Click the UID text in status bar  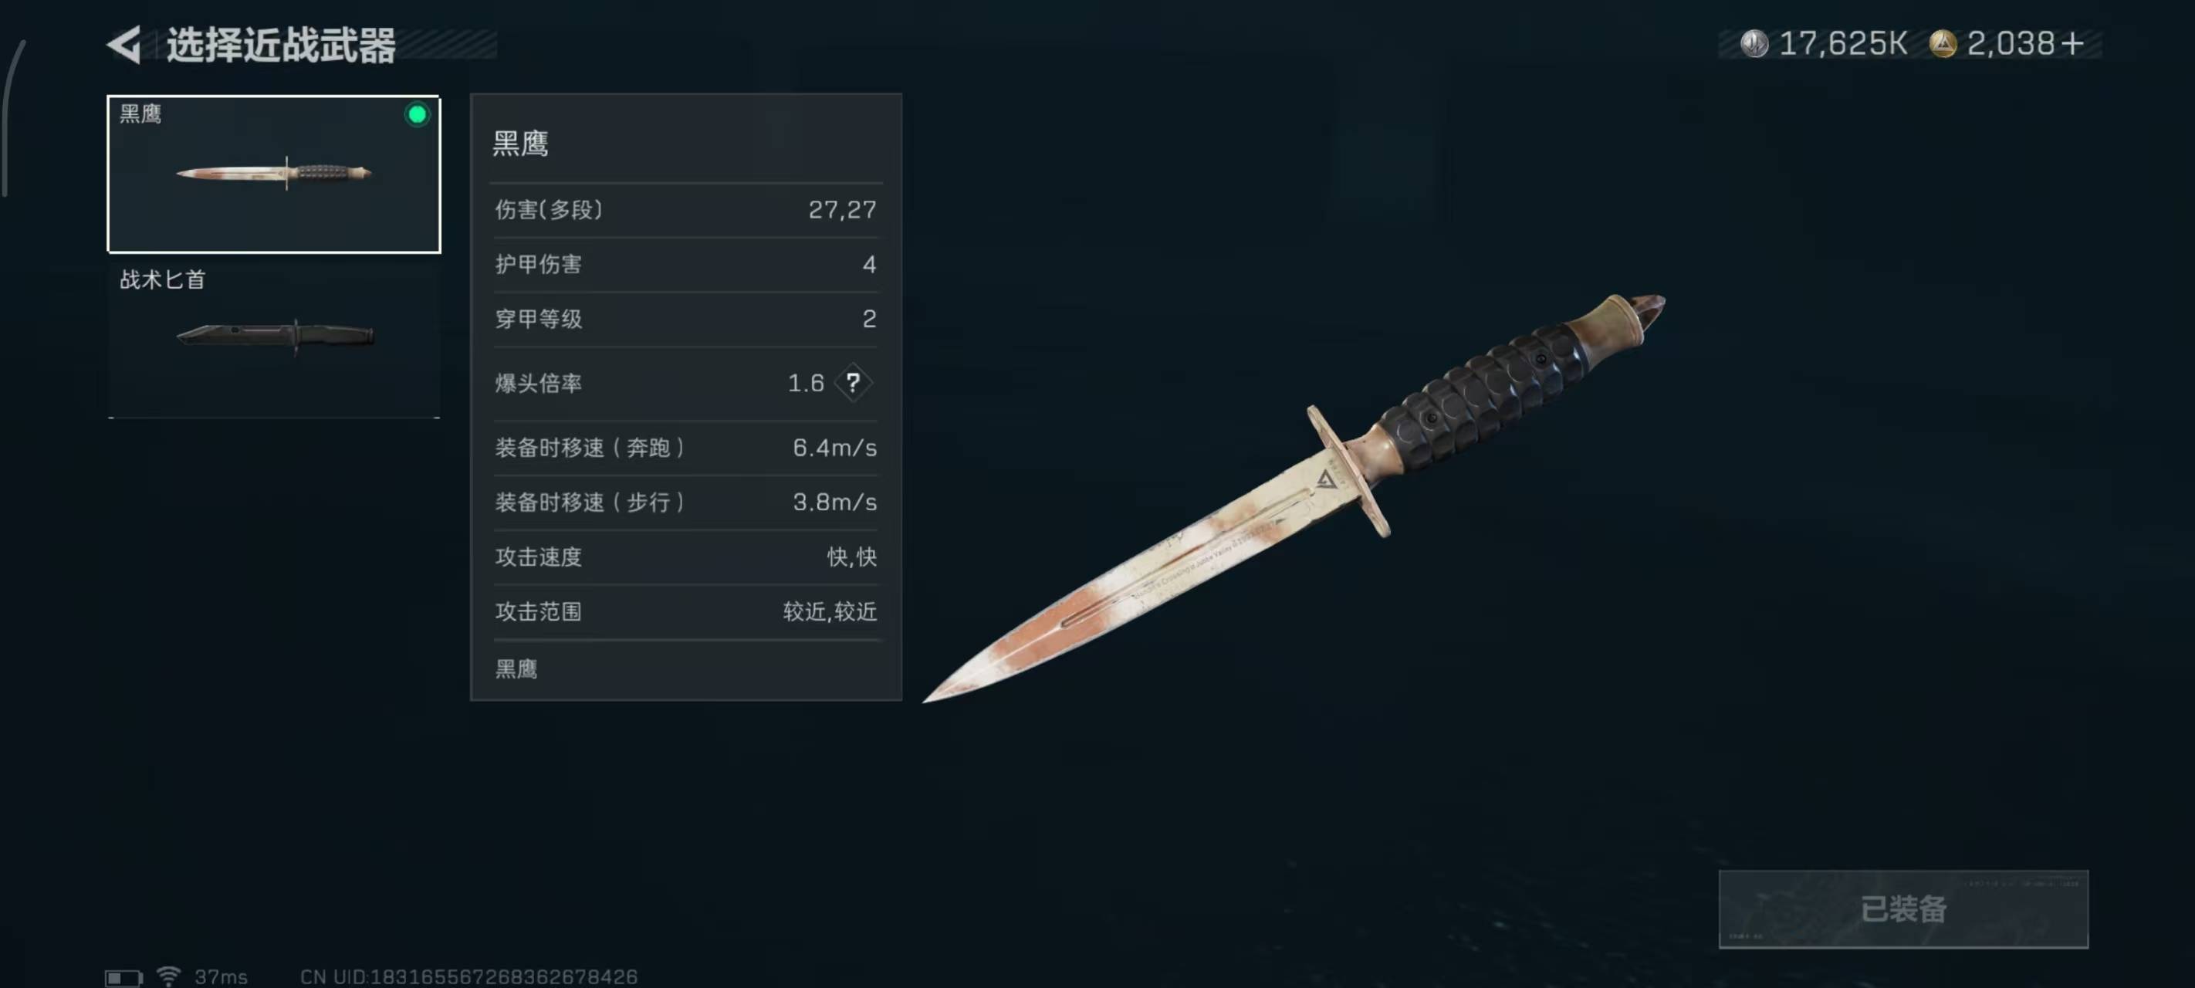point(468,976)
